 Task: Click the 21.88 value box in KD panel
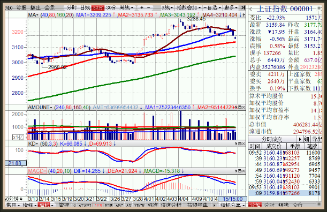pos(16,163)
